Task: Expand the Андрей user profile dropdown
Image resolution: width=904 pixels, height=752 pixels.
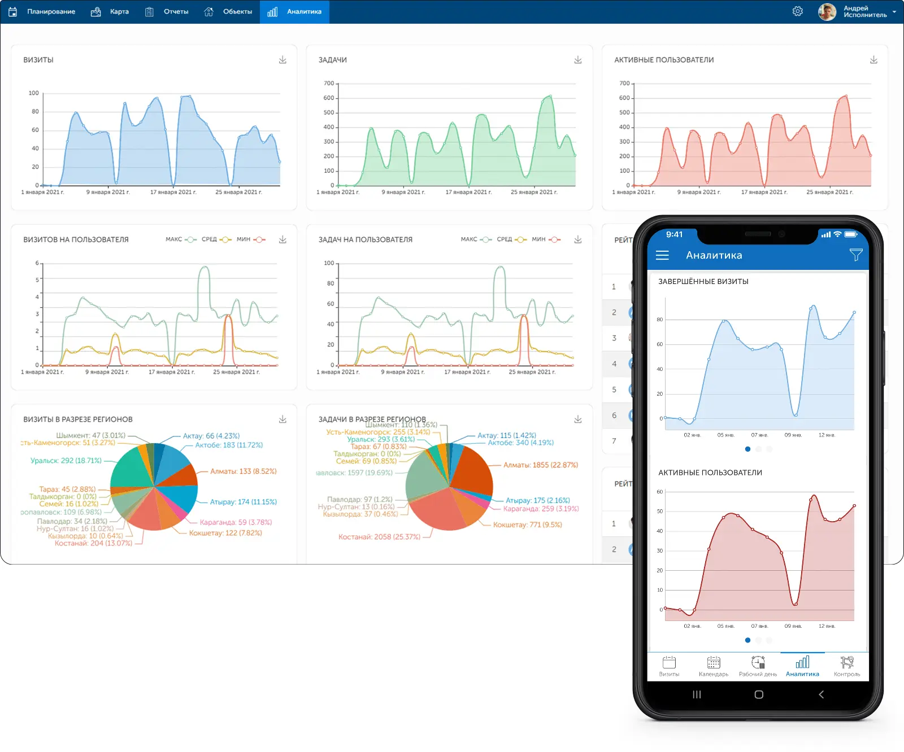Action: [x=894, y=11]
